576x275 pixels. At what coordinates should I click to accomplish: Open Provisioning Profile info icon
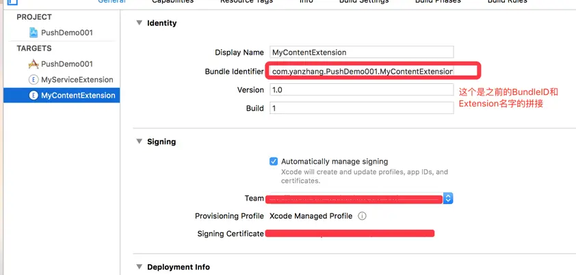362,216
